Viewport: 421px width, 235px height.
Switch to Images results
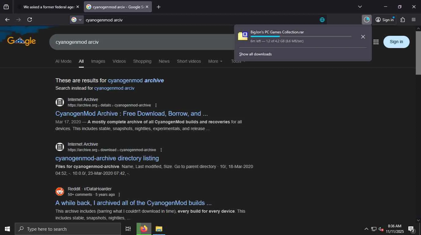(98, 61)
